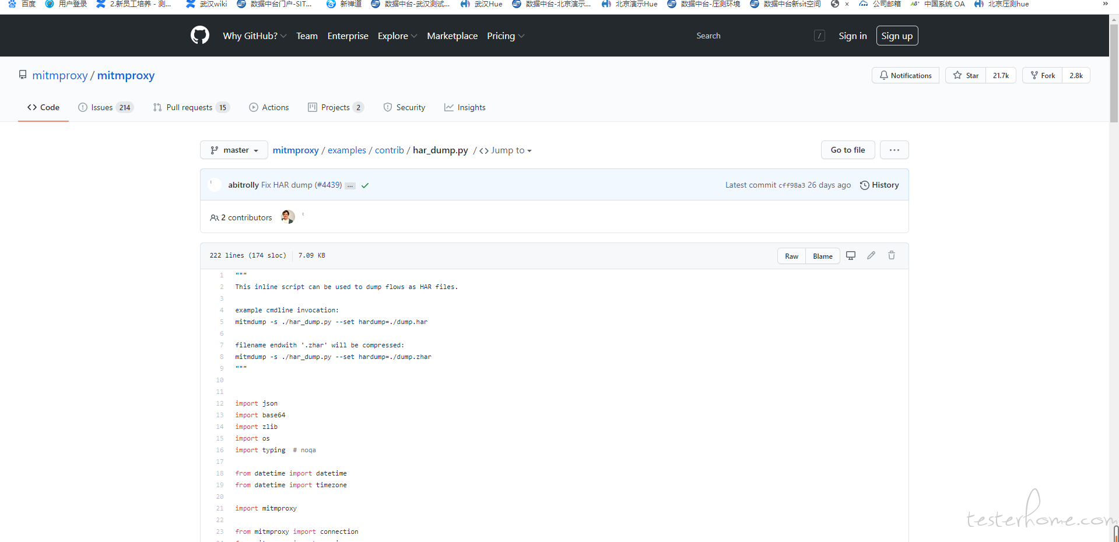1119x542 pixels.
Task: Fork the mitmproxy repository
Action: [x=1042, y=75]
